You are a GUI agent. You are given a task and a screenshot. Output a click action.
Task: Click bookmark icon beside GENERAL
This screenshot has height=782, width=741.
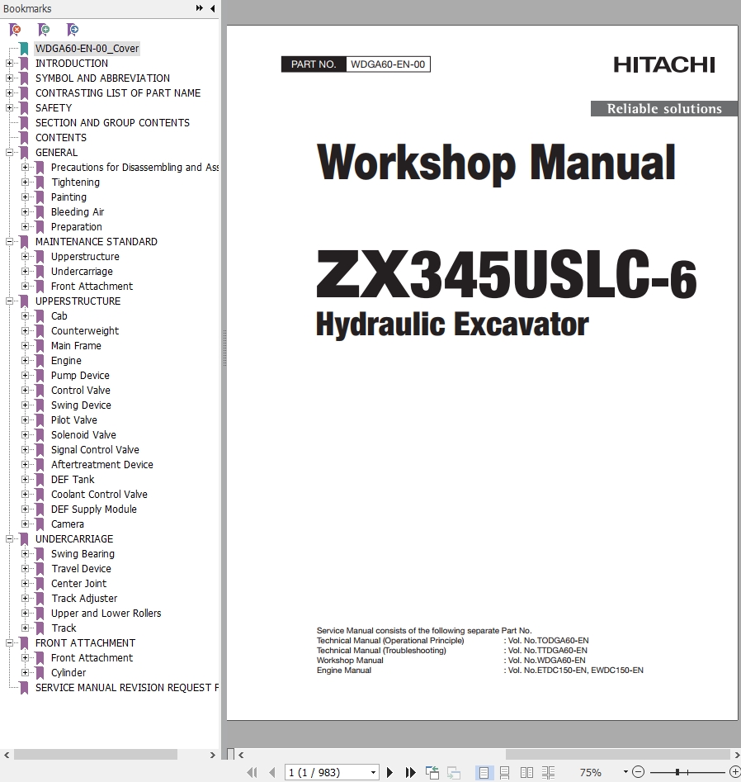pos(24,153)
